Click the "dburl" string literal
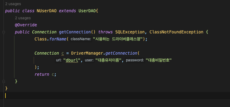Image resolution: width=230 pixels, height=107 pixels. tap(72, 60)
